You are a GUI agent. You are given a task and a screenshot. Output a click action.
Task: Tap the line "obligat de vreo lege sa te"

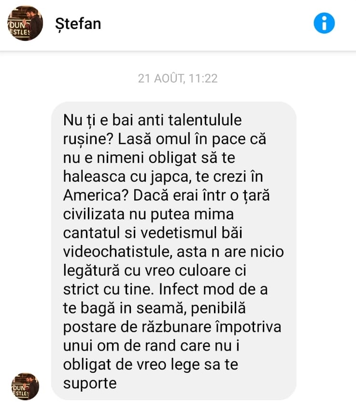point(151,365)
